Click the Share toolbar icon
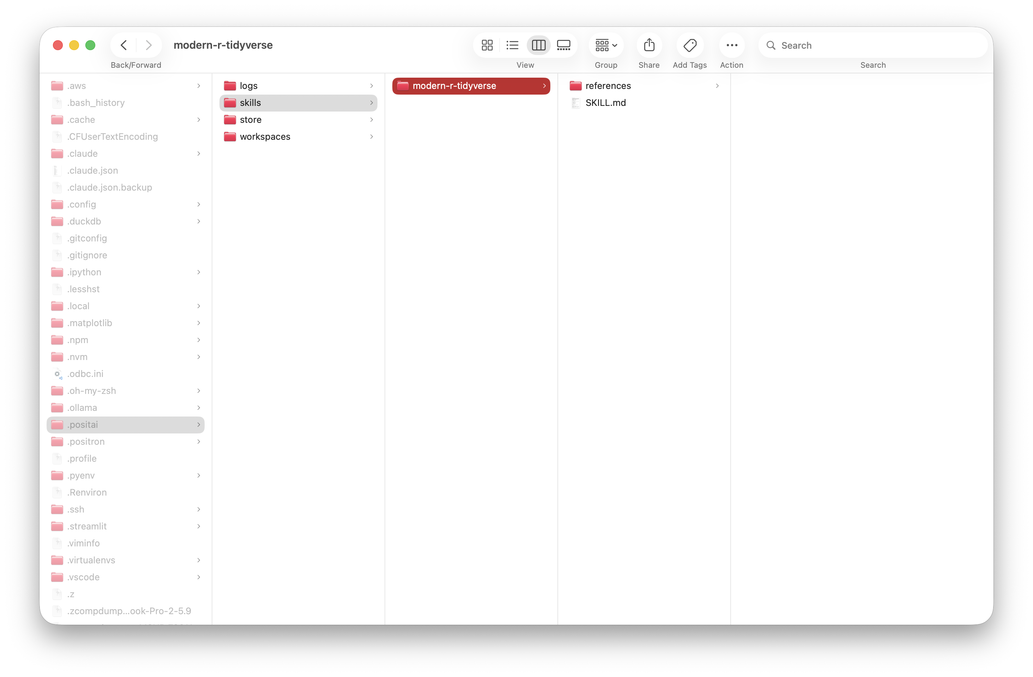 point(649,45)
